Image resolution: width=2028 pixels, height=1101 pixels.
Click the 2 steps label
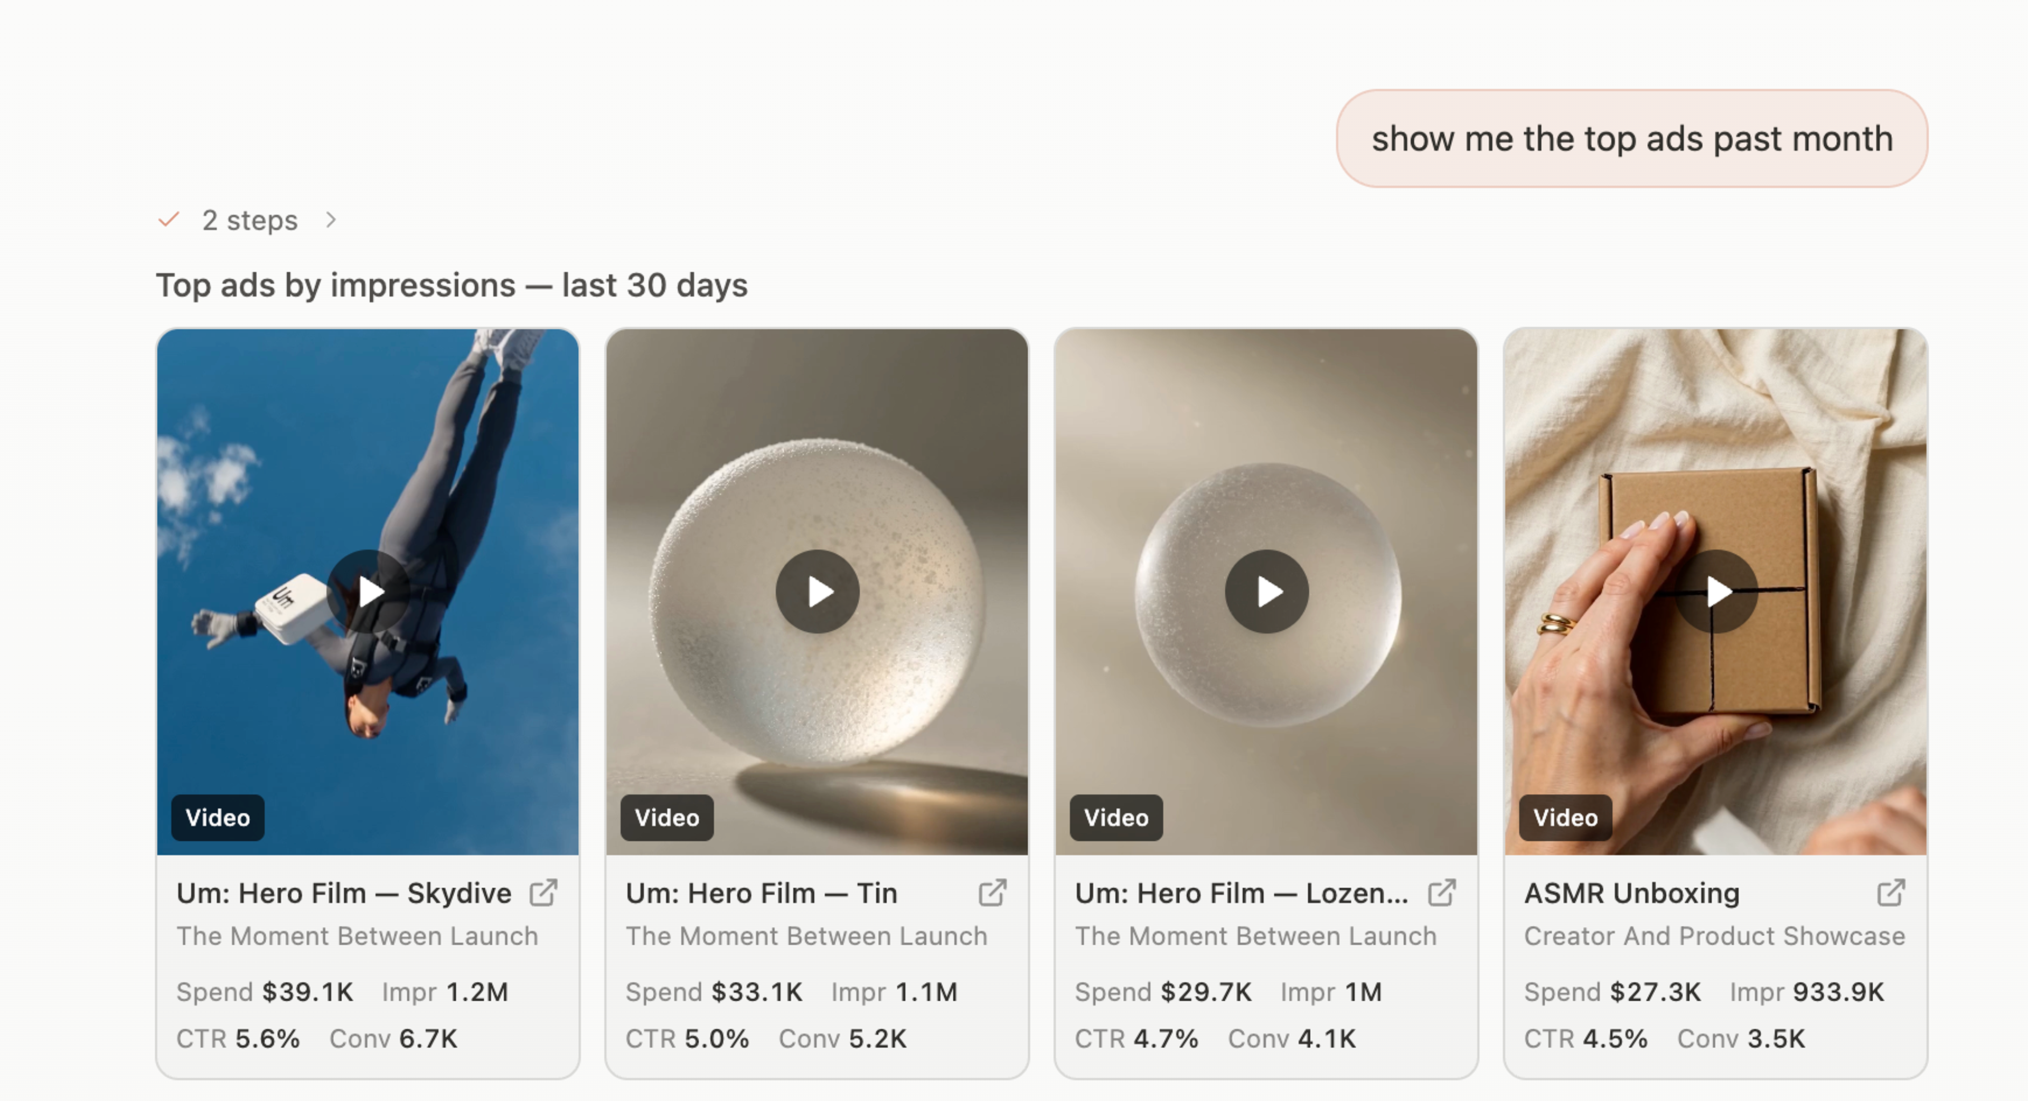pyautogui.click(x=250, y=220)
